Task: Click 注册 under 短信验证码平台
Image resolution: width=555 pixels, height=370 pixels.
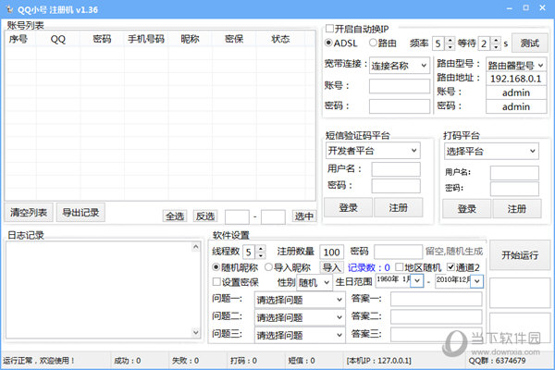Action: coord(398,207)
